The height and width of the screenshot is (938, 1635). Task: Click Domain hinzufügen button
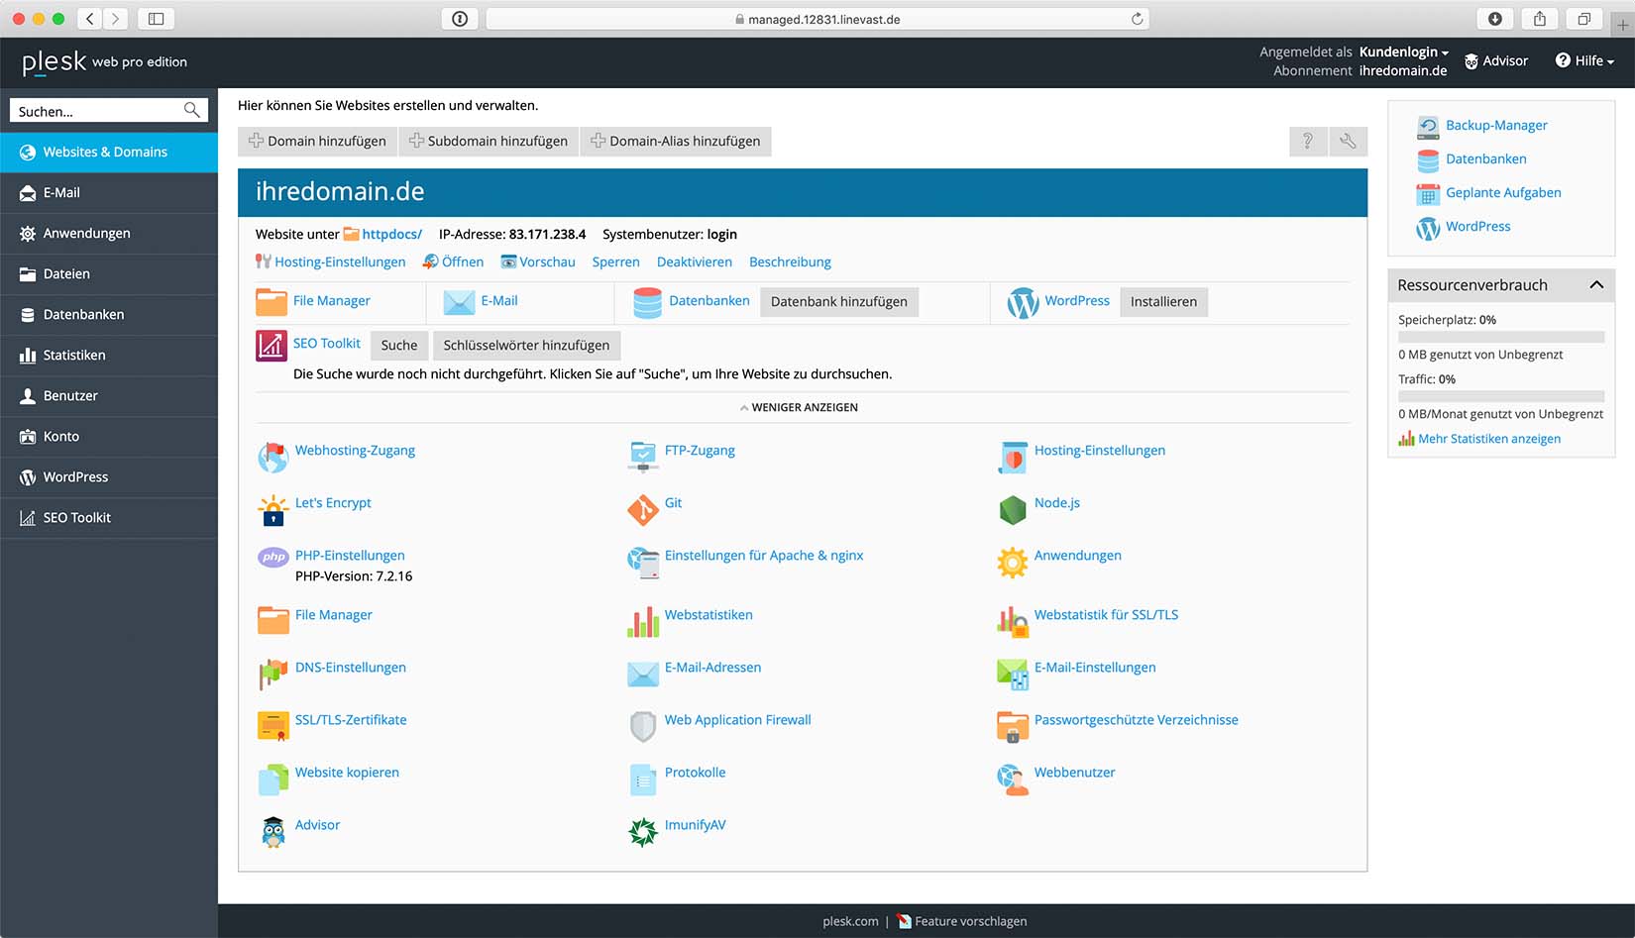click(x=317, y=142)
